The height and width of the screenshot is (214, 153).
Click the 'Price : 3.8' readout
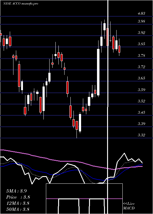(18, 197)
